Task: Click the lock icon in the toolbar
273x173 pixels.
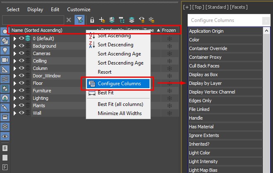Action: 92,20
